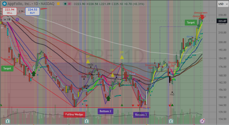
Task: Click the first earnings E marker at chart's left
Action: (x=8, y=121)
